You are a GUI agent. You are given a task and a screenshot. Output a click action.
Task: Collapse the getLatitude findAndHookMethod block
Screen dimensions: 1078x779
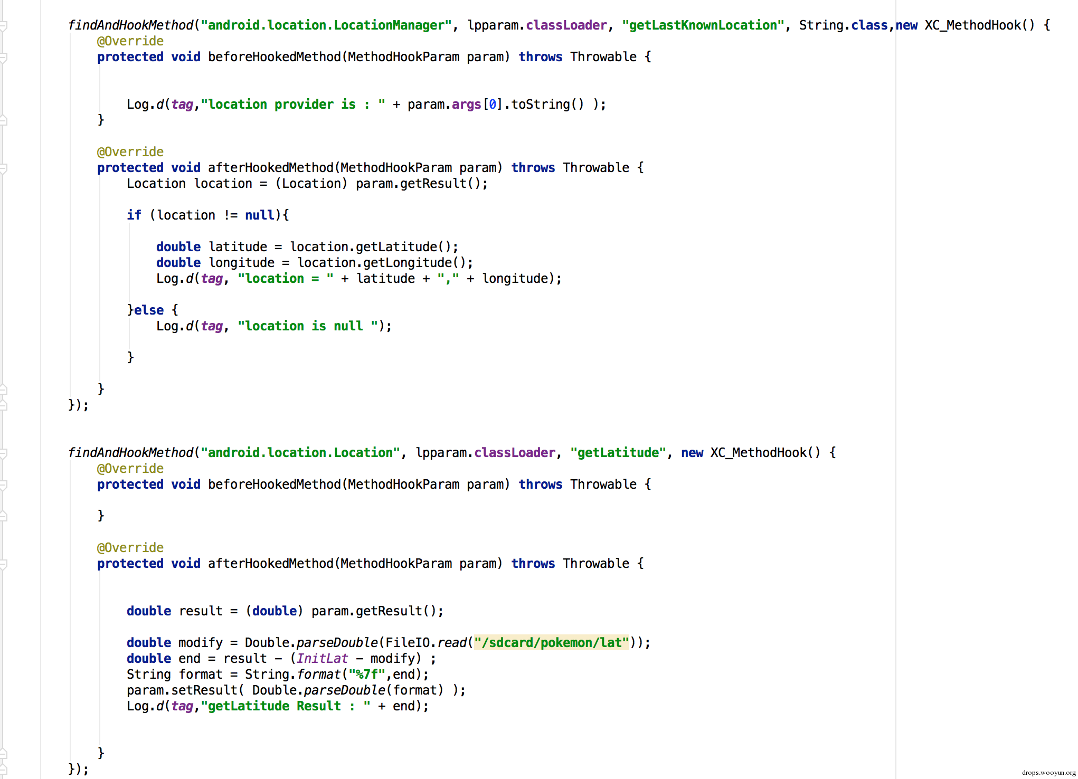(x=3, y=453)
